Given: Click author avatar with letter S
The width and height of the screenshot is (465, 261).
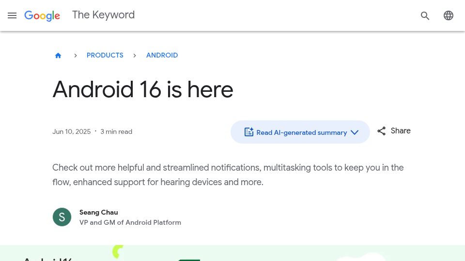Looking at the screenshot, I should click(x=62, y=217).
